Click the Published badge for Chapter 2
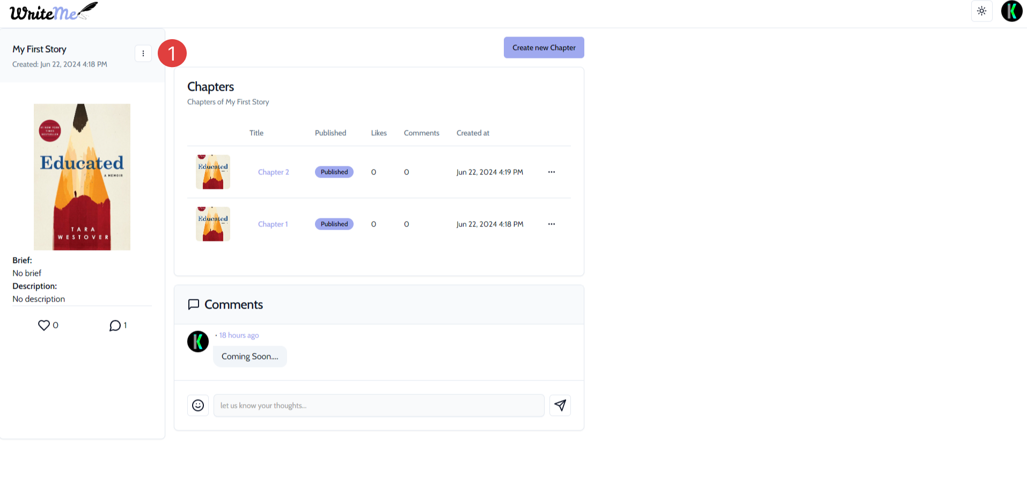Viewport: 1027px width, 484px height. [x=334, y=172]
